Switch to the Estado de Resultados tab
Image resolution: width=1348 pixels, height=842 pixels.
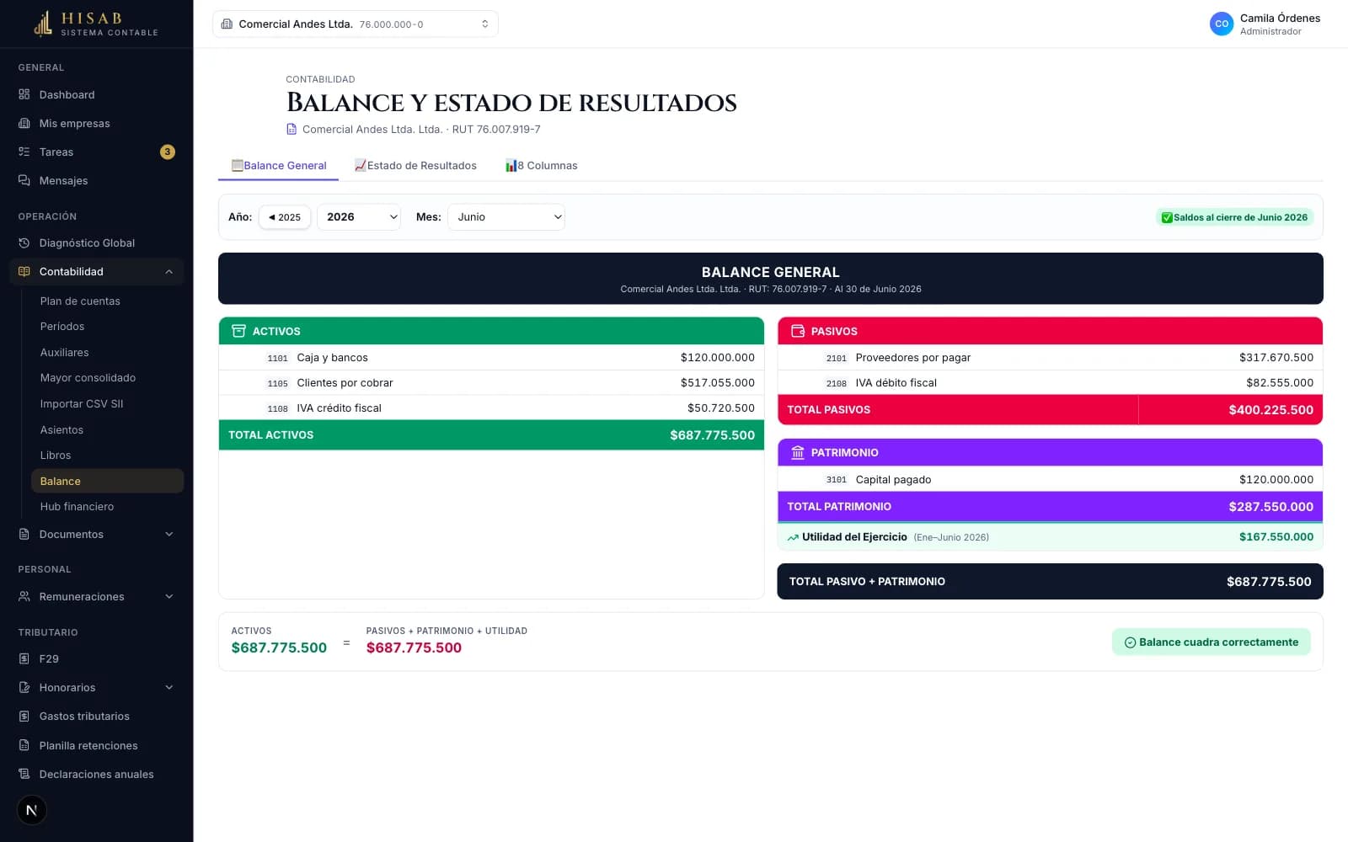pyautogui.click(x=415, y=166)
